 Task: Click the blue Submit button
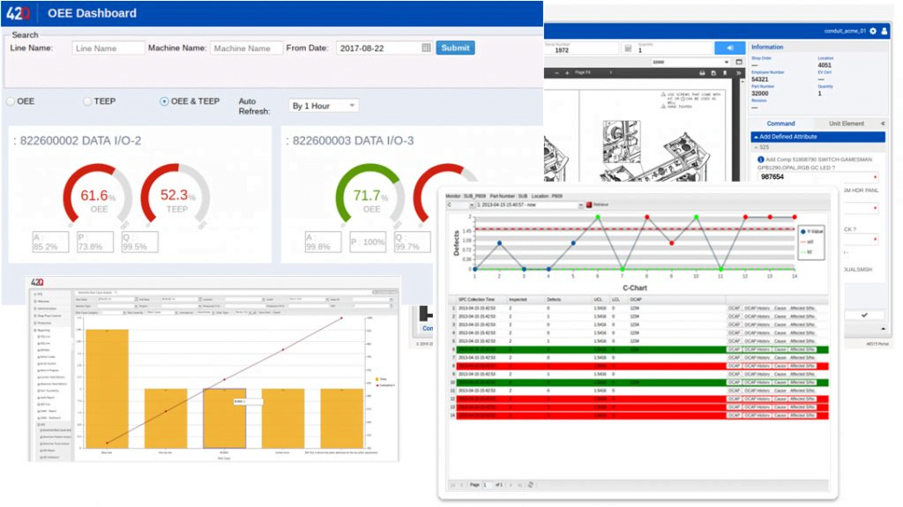455,48
